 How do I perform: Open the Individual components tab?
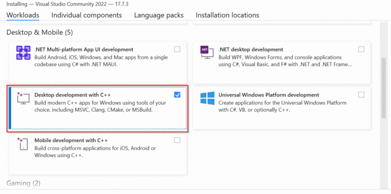pos(87,15)
